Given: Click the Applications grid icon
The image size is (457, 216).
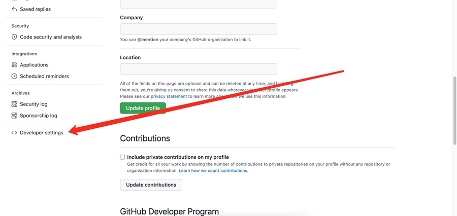Looking at the screenshot, I should 14,65.
